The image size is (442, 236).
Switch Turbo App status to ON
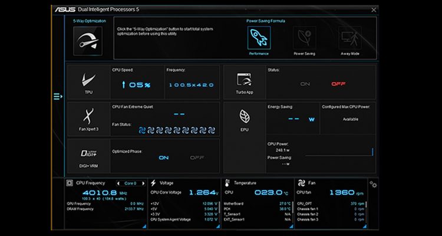305,84
